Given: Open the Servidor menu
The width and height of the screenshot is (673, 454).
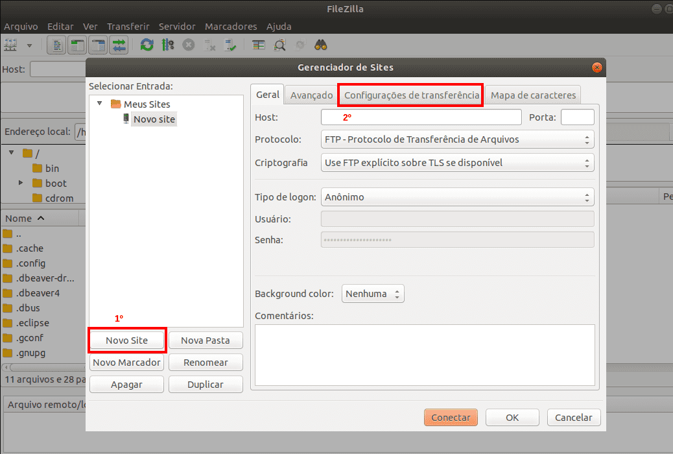Looking at the screenshot, I should click(x=177, y=27).
